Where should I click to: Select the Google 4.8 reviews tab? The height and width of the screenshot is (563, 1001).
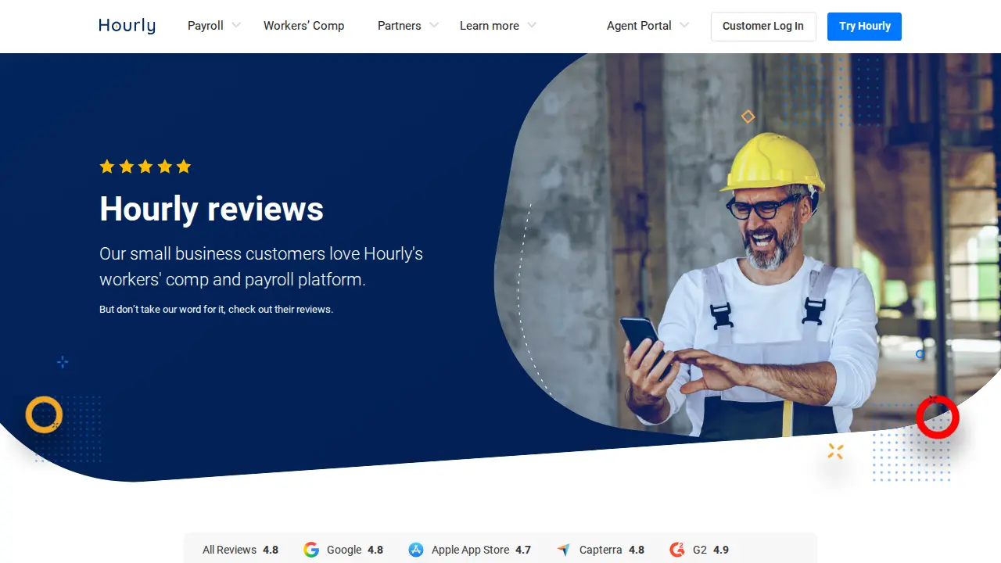(343, 550)
